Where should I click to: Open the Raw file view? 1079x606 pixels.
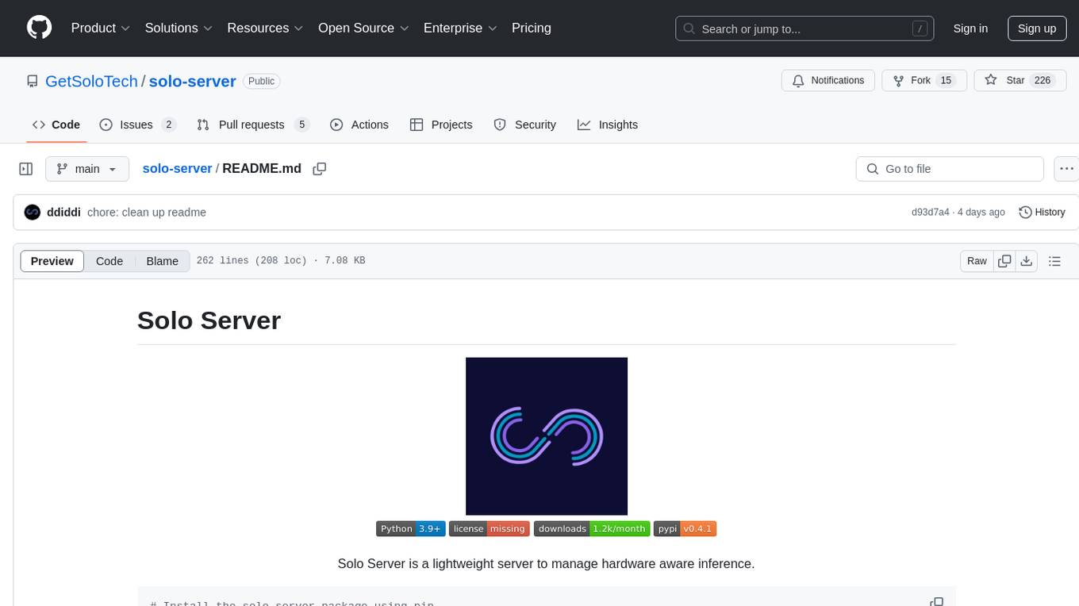tap(977, 261)
